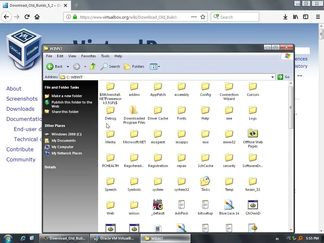This screenshot has width=324, height=243.
Task: Open the system32 folder
Action: [181, 184]
